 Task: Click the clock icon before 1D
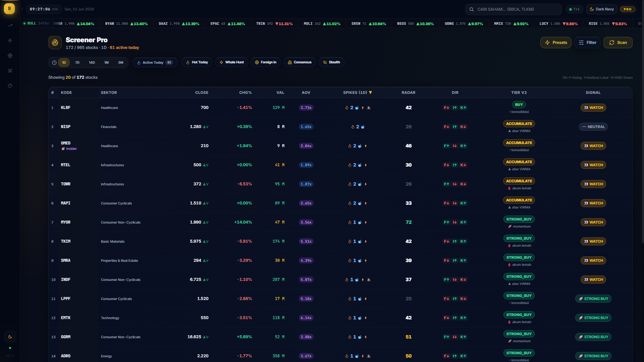(54, 63)
